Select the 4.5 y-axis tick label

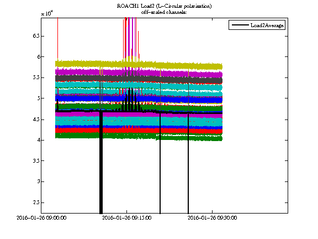click(x=35, y=119)
